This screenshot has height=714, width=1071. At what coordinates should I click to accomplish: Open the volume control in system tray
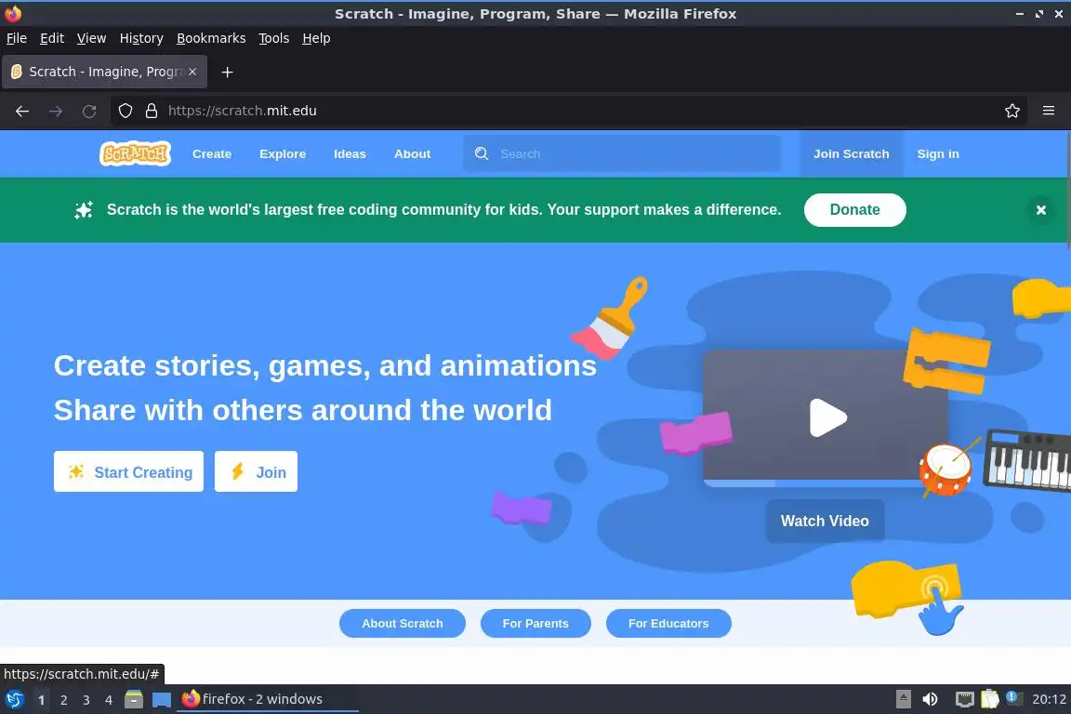point(930,699)
